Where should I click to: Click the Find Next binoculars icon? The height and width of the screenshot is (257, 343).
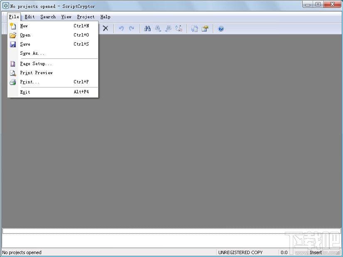click(158, 29)
